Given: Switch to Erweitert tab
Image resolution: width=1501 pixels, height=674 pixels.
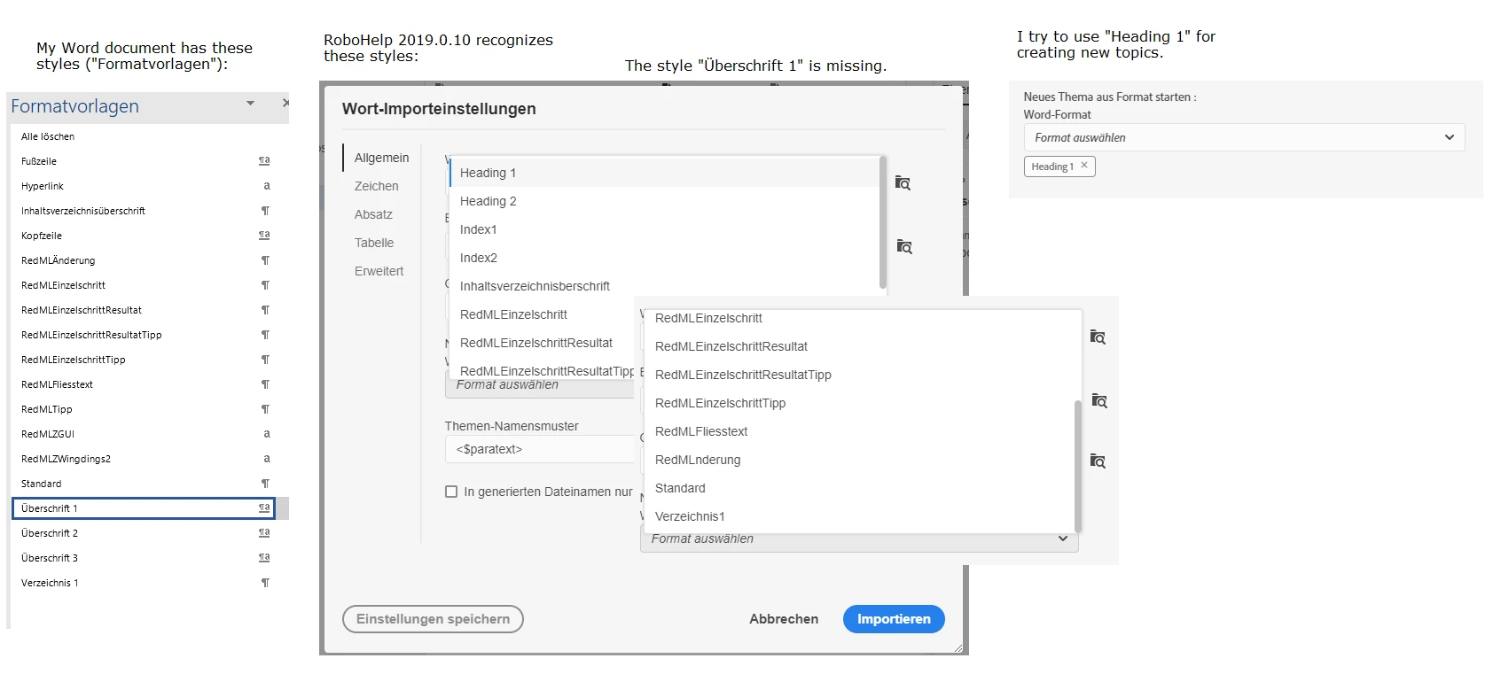Looking at the screenshot, I should [379, 271].
